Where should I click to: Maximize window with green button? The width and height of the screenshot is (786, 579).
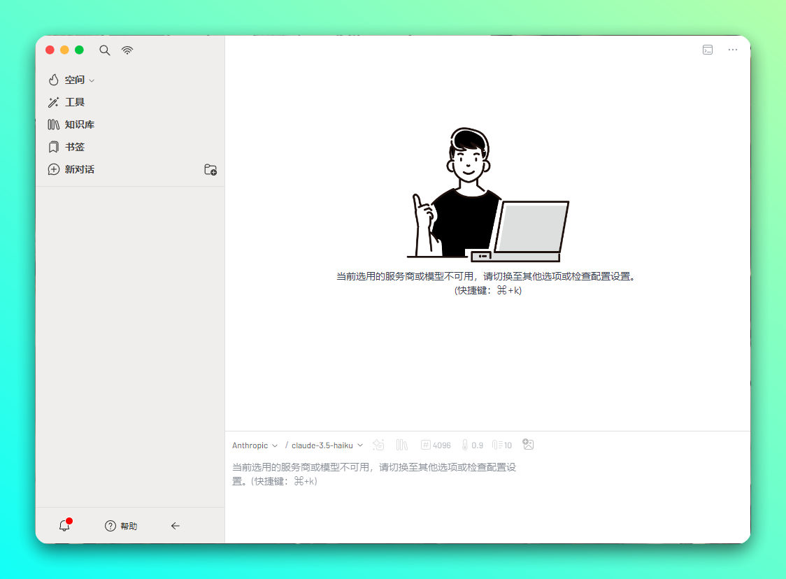click(79, 50)
